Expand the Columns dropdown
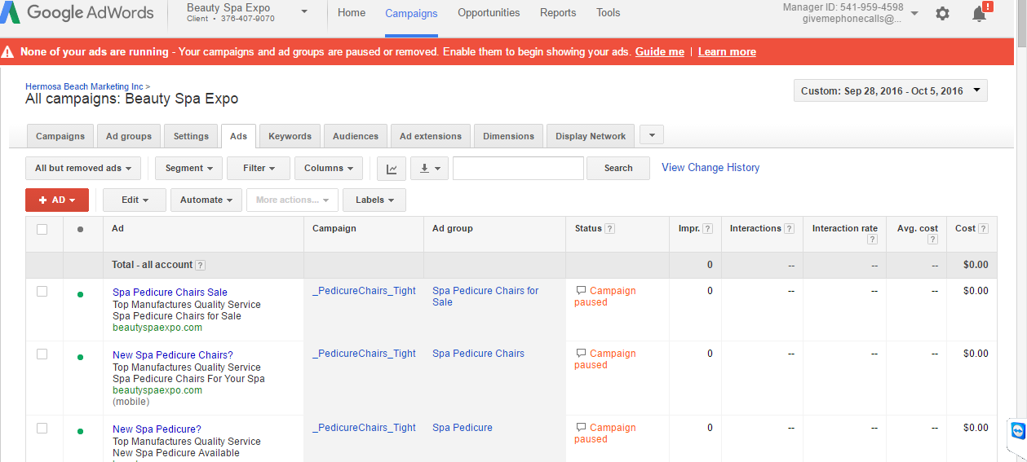This screenshot has height=462, width=1027. pyautogui.click(x=329, y=169)
